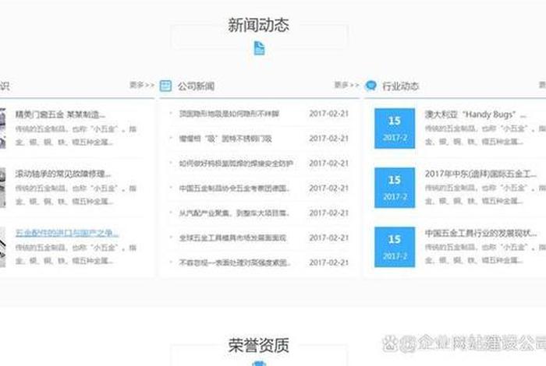The image size is (546, 366).
Task: Click summary text under Handy Bugs article
Action: pos(485,135)
